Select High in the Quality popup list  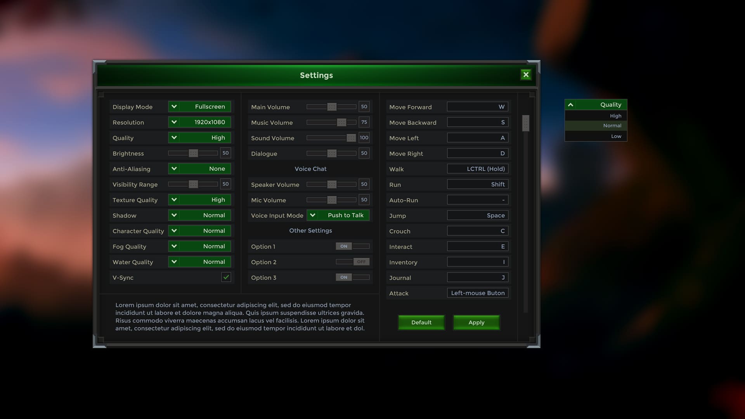tap(596, 116)
